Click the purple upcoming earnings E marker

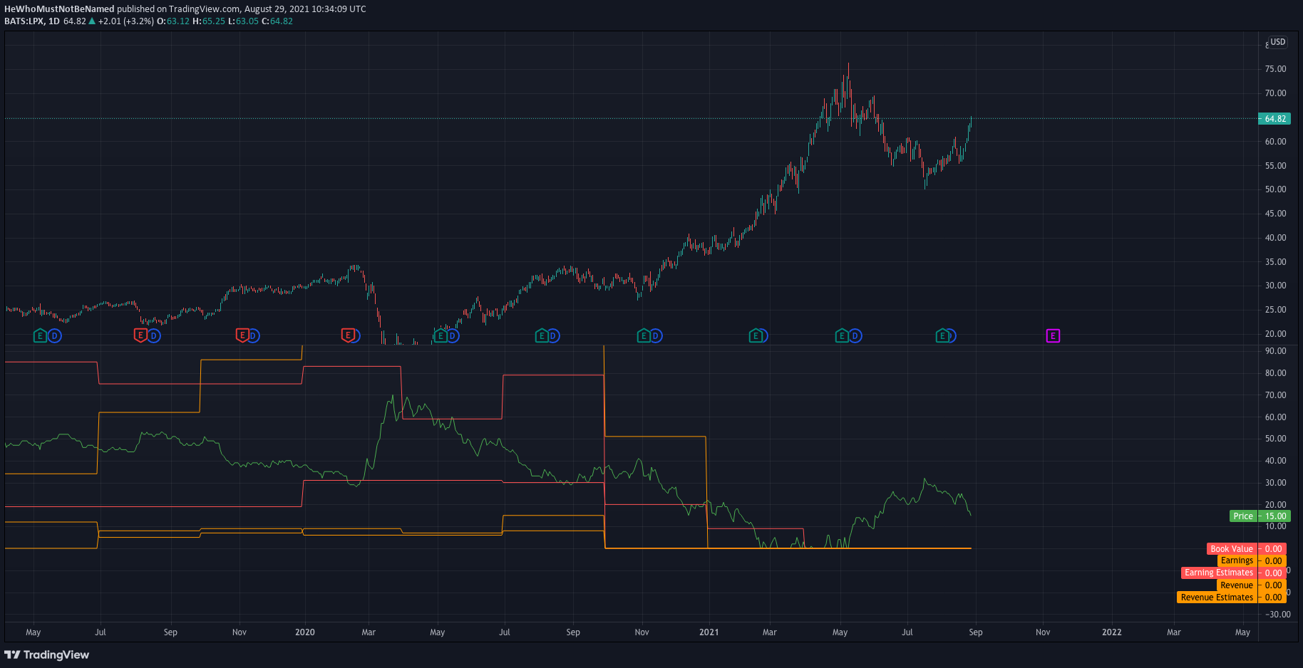[x=1053, y=335]
